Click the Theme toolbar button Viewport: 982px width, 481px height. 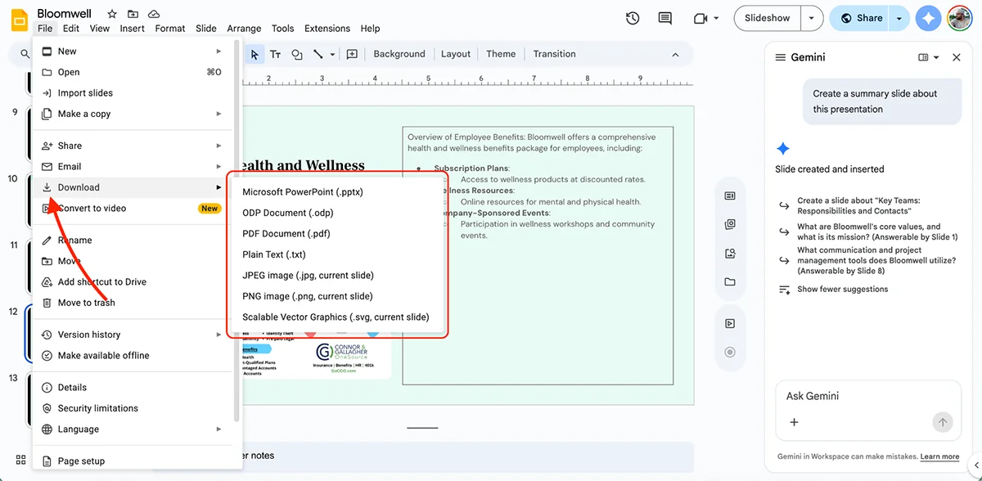501,54
